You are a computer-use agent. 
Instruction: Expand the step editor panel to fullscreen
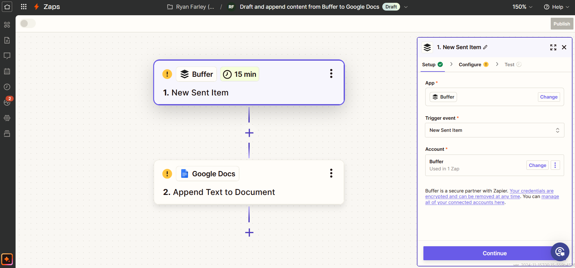point(553,47)
